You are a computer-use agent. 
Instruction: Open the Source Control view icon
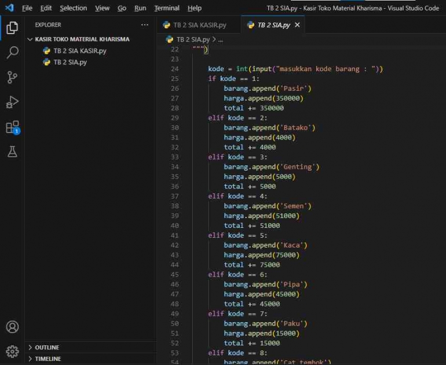click(x=12, y=78)
